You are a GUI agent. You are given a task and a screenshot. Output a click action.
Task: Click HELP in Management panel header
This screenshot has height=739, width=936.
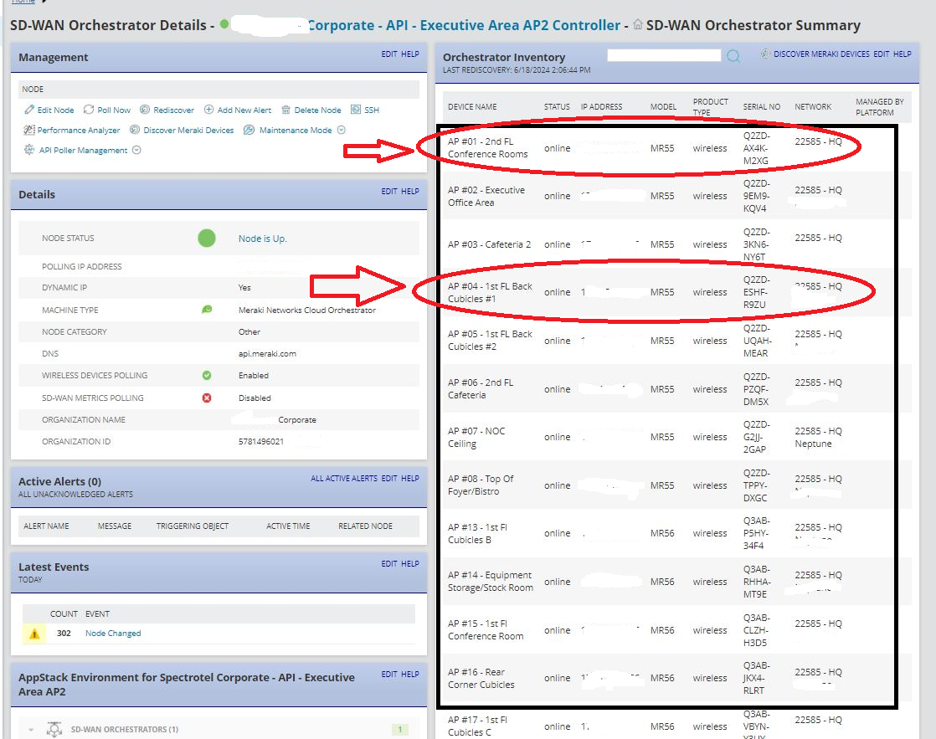click(x=410, y=54)
